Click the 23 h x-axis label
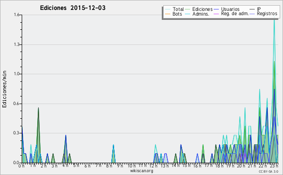Image resolution: width=283 pixels, height=175 pixels. click(x=274, y=166)
